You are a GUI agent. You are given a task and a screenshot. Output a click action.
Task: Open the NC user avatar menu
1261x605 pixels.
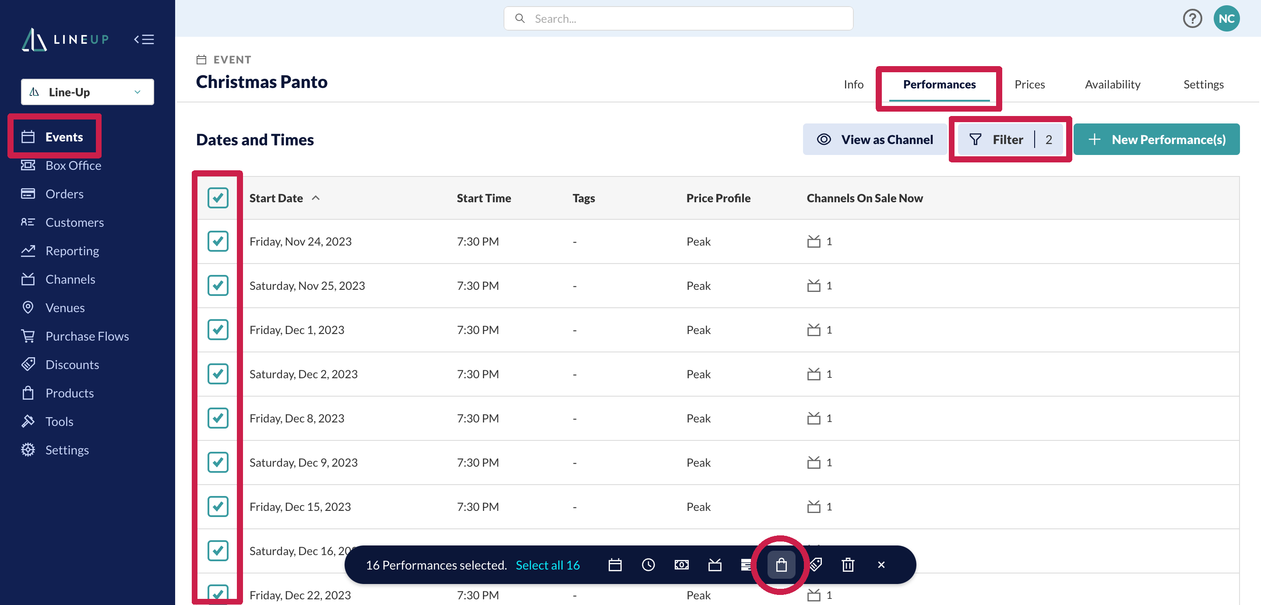point(1226,18)
